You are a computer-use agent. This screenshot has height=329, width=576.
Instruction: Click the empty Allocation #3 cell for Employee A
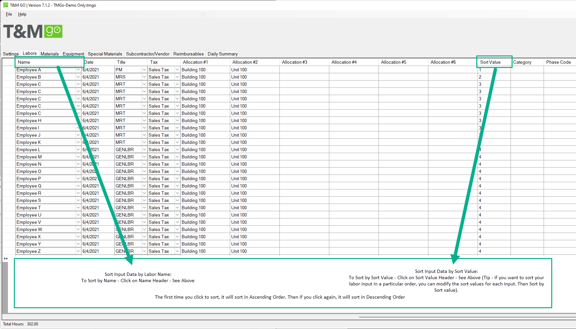pyautogui.click(x=304, y=70)
